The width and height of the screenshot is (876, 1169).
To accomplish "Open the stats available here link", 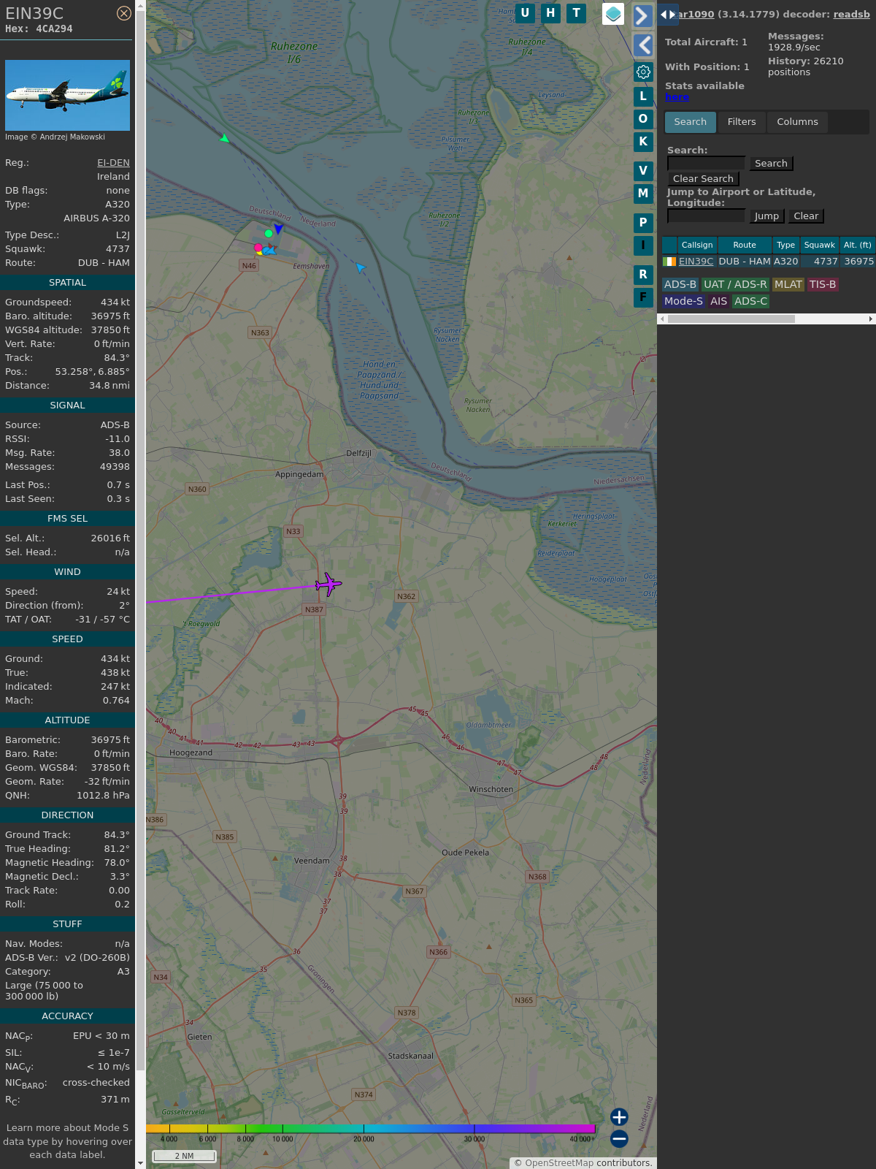I will click(x=677, y=97).
